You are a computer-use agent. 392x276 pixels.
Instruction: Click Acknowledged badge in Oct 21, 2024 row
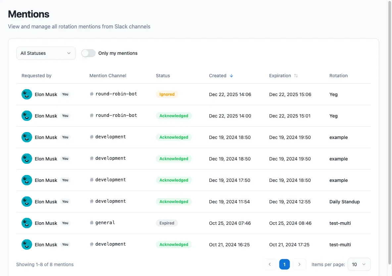[174, 244]
